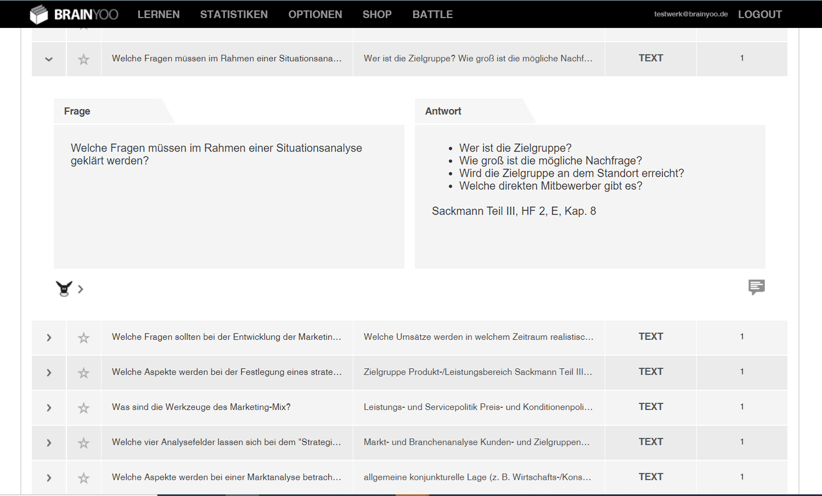Image resolution: width=822 pixels, height=496 pixels.
Task: Mark the Marktanalyse question as favorite
Action: click(x=83, y=478)
